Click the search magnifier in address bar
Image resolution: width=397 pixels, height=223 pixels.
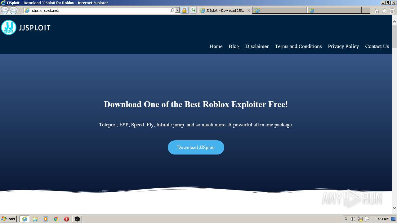(172, 11)
